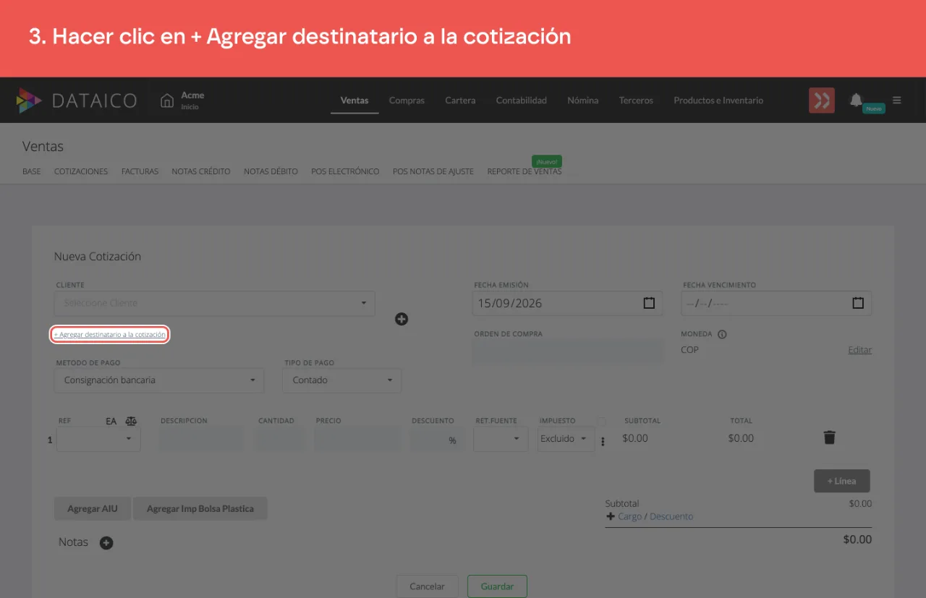Viewport: 926px width, 598px height.
Task: Click Editar currency link
Action: [x=859, y=350]
